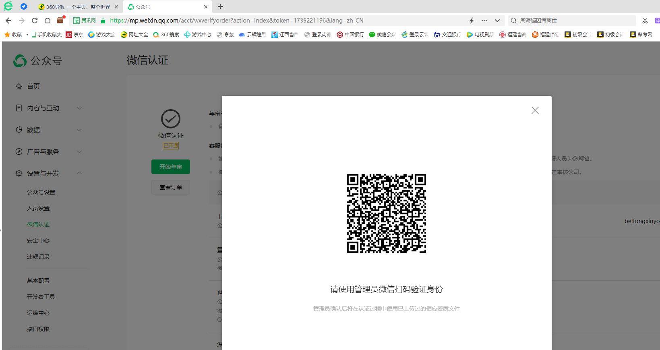
Task: Open 微信公众 bookmark
Action: [383, 35]
